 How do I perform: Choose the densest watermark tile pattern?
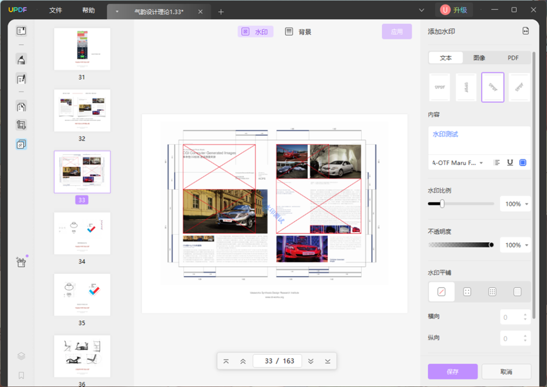pyautogui.click(x=517, y=292)
